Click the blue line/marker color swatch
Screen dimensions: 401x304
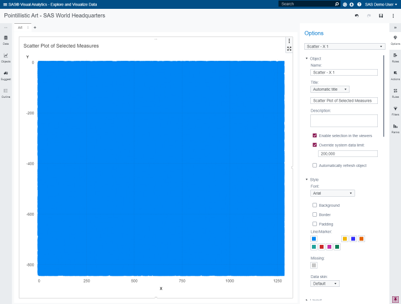[314, 239]
